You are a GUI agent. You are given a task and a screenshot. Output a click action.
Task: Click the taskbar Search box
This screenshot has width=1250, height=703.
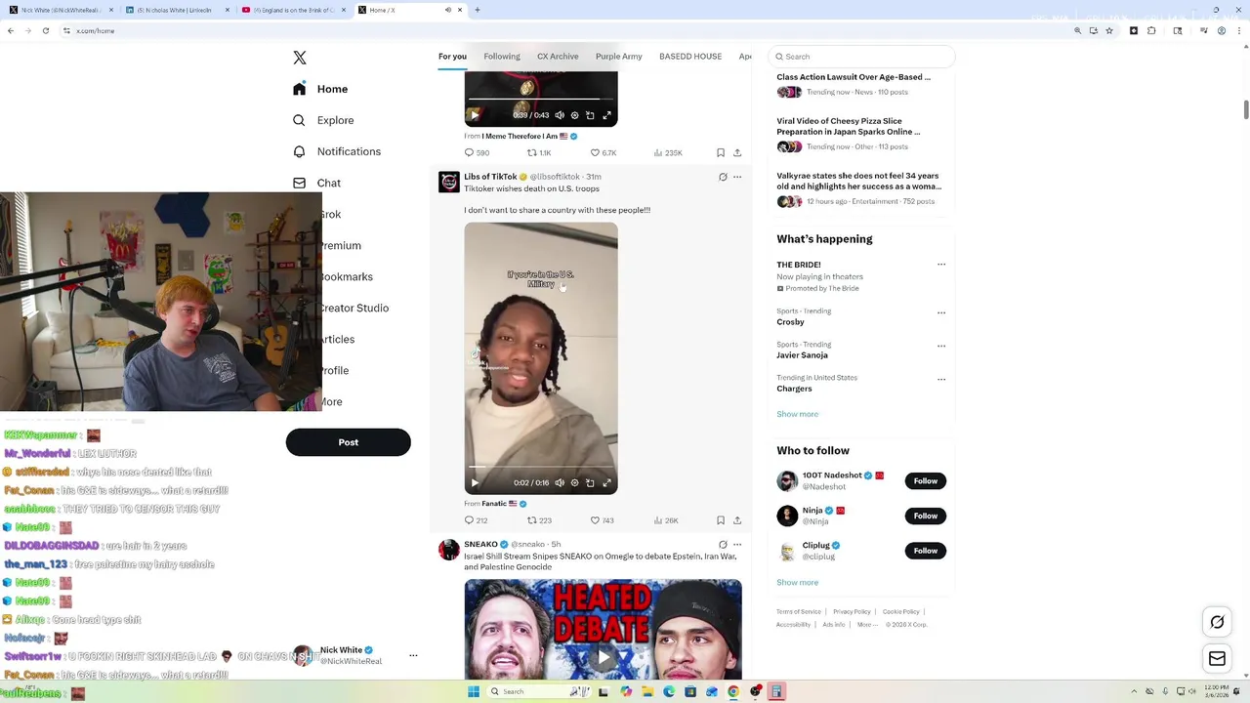click(537, 691)
